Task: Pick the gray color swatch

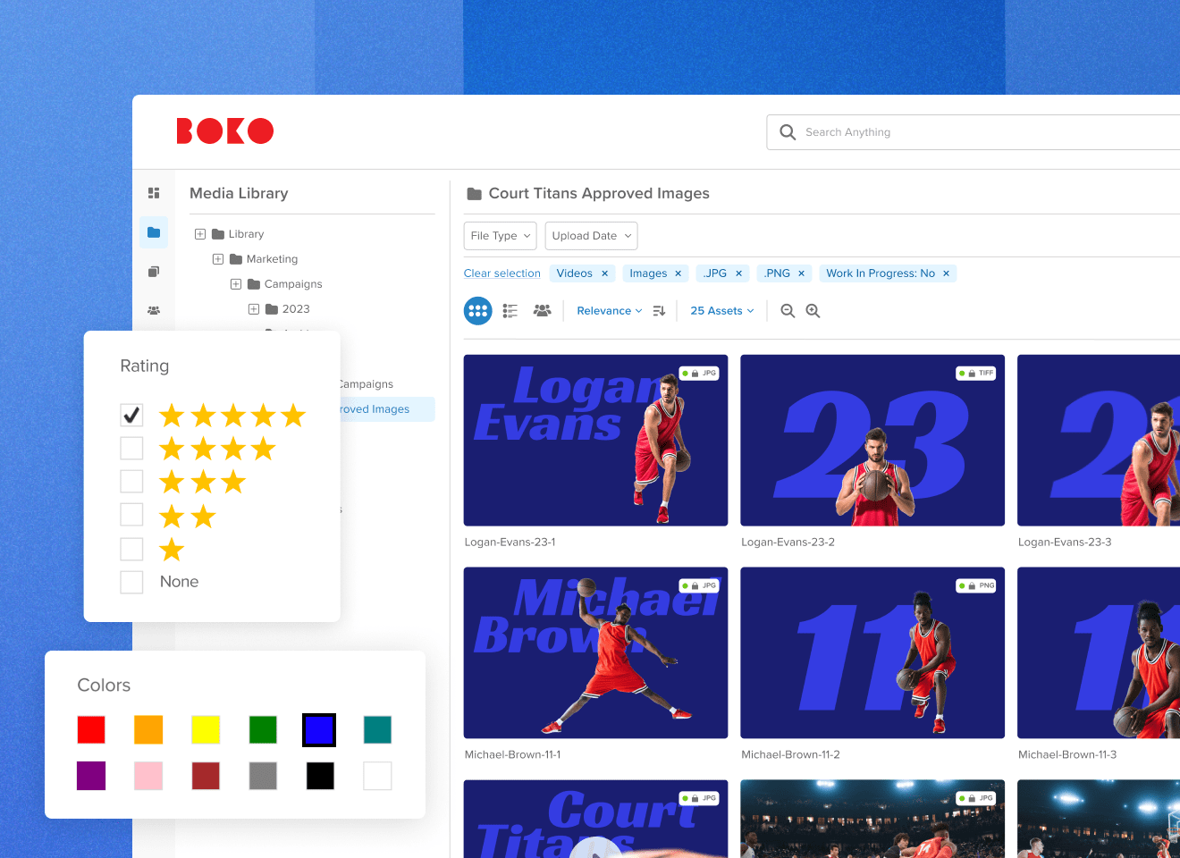Action: (x=263, y=776)
